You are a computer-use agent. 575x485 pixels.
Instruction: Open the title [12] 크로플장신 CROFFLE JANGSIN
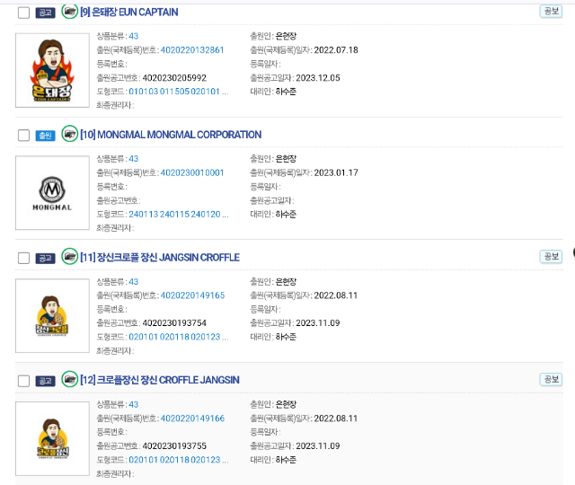[x=160, y=380]
